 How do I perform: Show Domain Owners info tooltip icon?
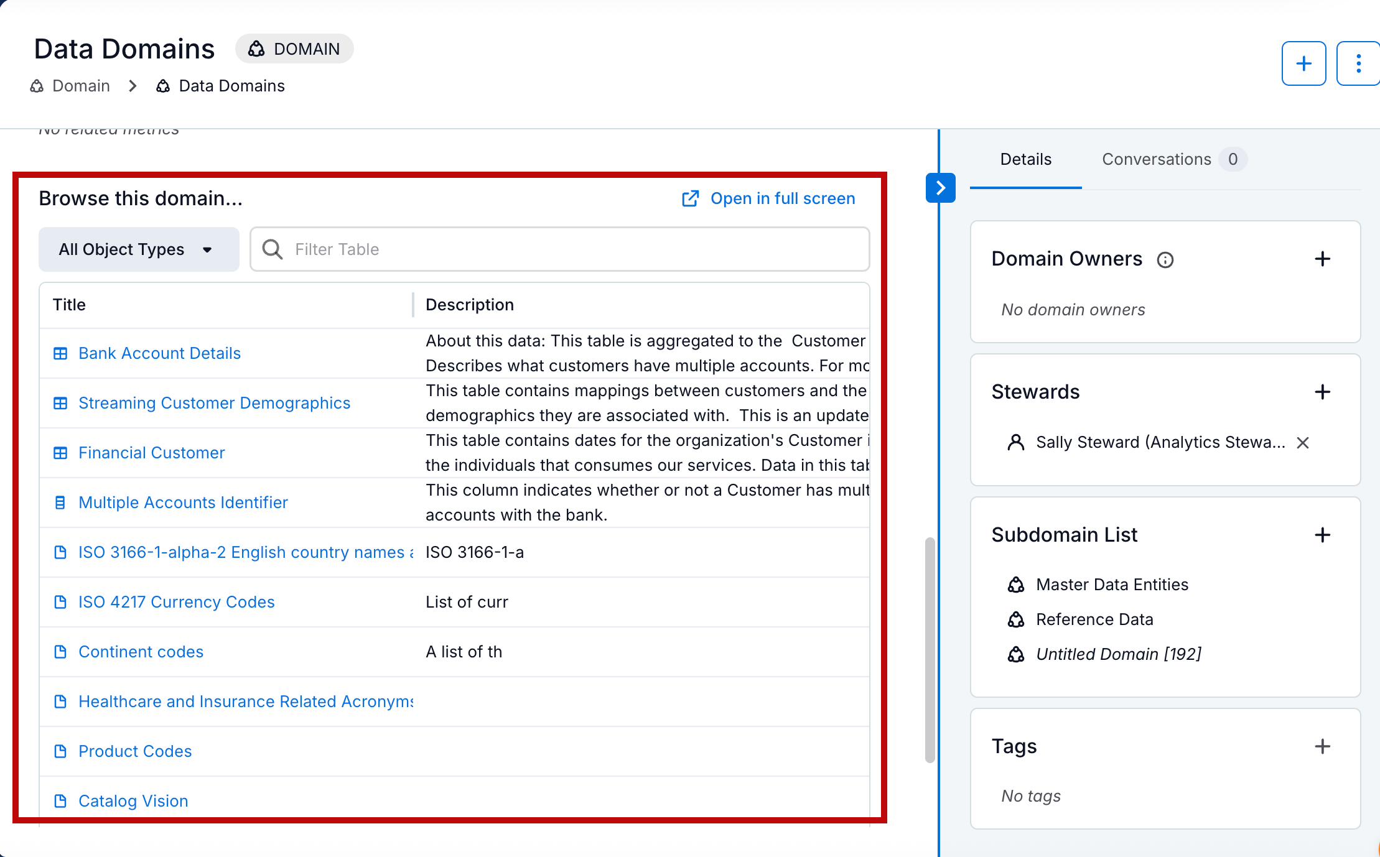click(1165, 260)
